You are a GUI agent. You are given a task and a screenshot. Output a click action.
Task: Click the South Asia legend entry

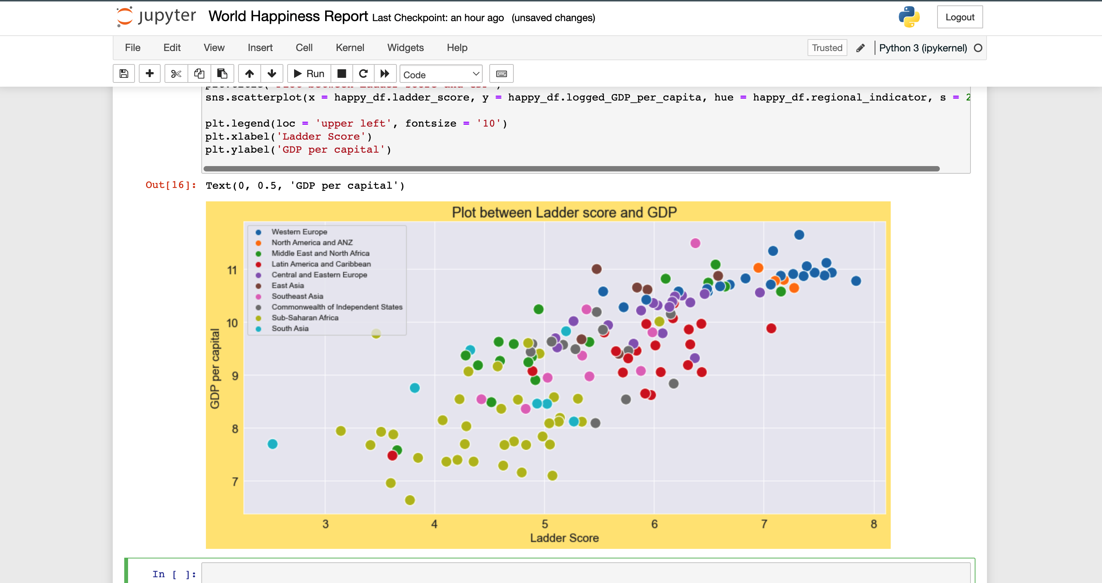point(289,328)
